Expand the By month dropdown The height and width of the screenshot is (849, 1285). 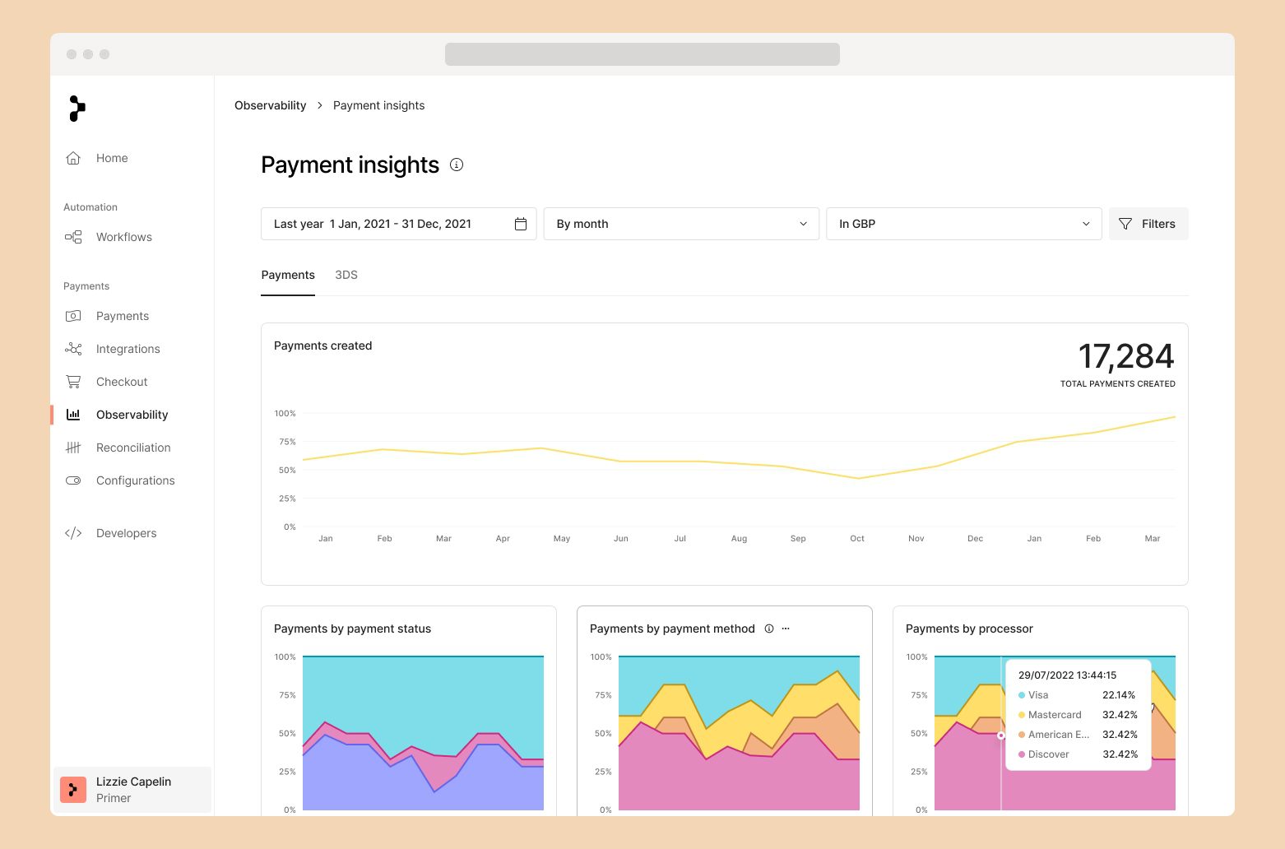point(681,224)
